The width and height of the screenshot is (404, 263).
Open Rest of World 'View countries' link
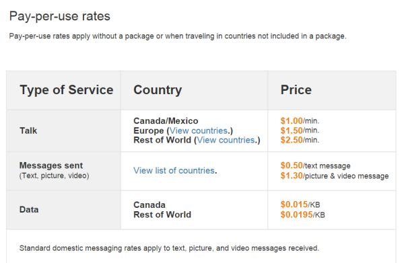(226, 140)
